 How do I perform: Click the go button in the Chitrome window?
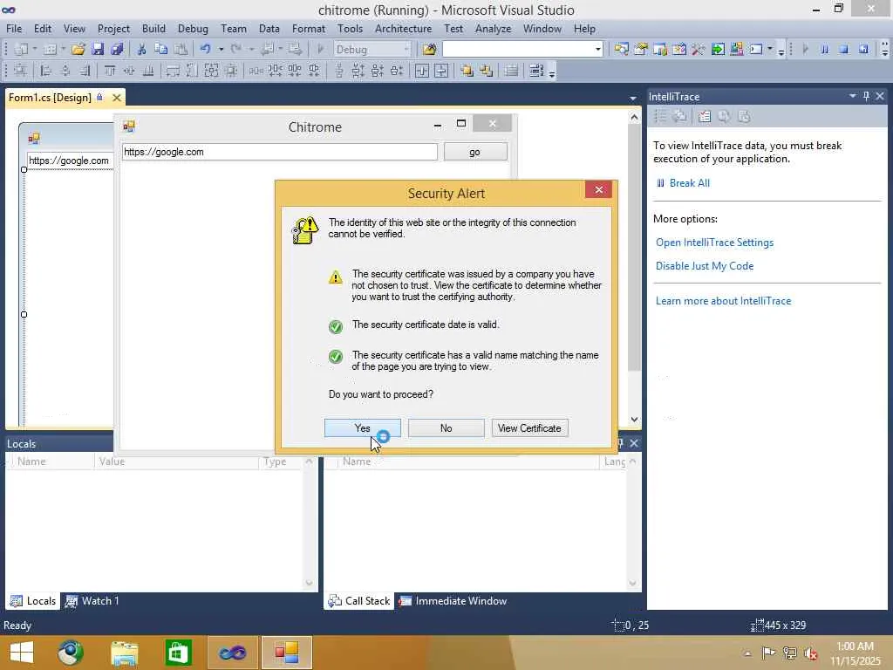475,152
